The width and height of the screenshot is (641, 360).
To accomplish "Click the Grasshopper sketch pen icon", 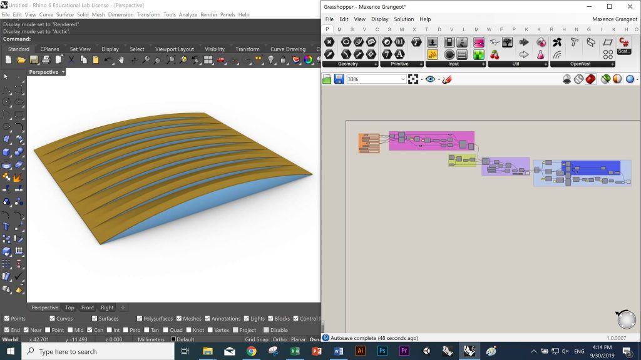I will click(x=447, y=79).
